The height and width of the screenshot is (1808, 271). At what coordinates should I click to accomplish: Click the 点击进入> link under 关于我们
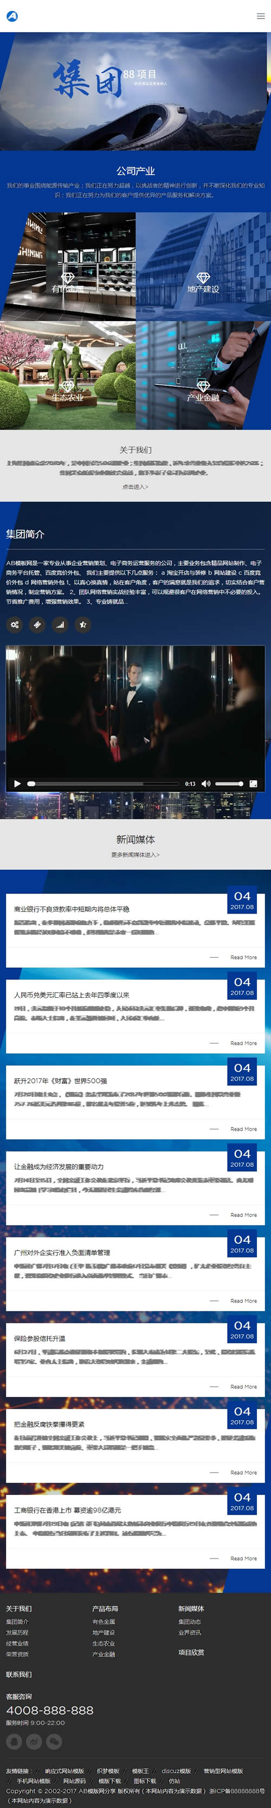(135, 486)
